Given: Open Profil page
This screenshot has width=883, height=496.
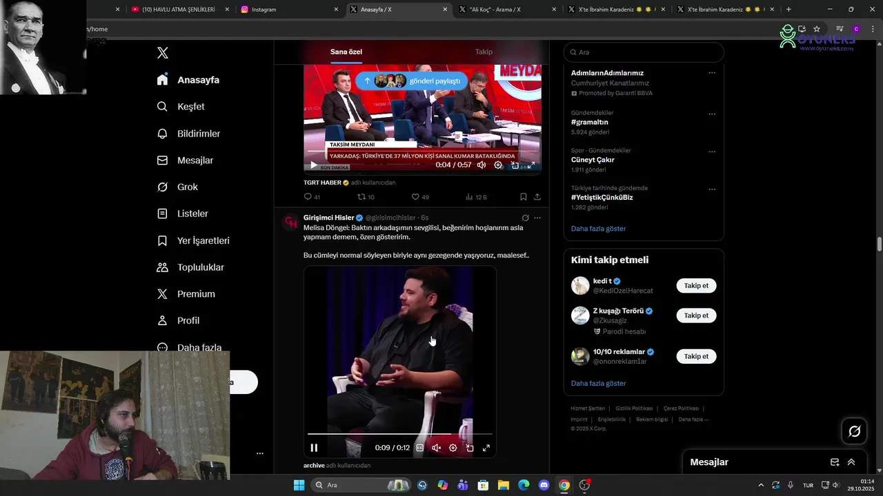Looking at the screenshot, I should tap(178, 321).
